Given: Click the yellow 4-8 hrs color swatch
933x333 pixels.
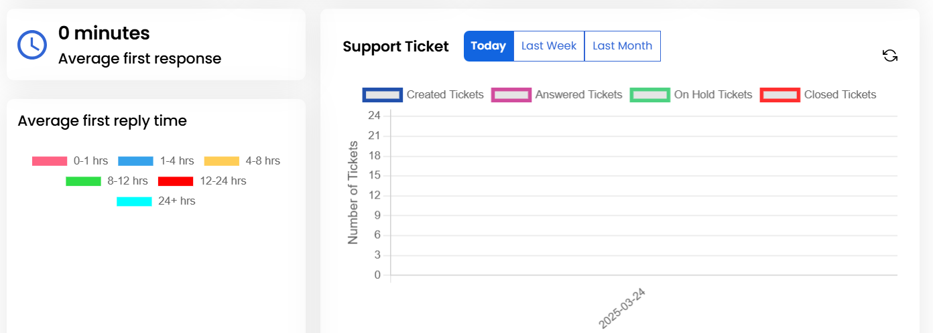Looking at the screenshot, I should point(221,161).
